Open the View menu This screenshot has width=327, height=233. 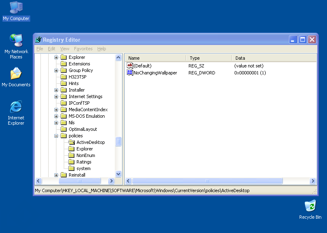pyautogui.click(x=65, y=49)
